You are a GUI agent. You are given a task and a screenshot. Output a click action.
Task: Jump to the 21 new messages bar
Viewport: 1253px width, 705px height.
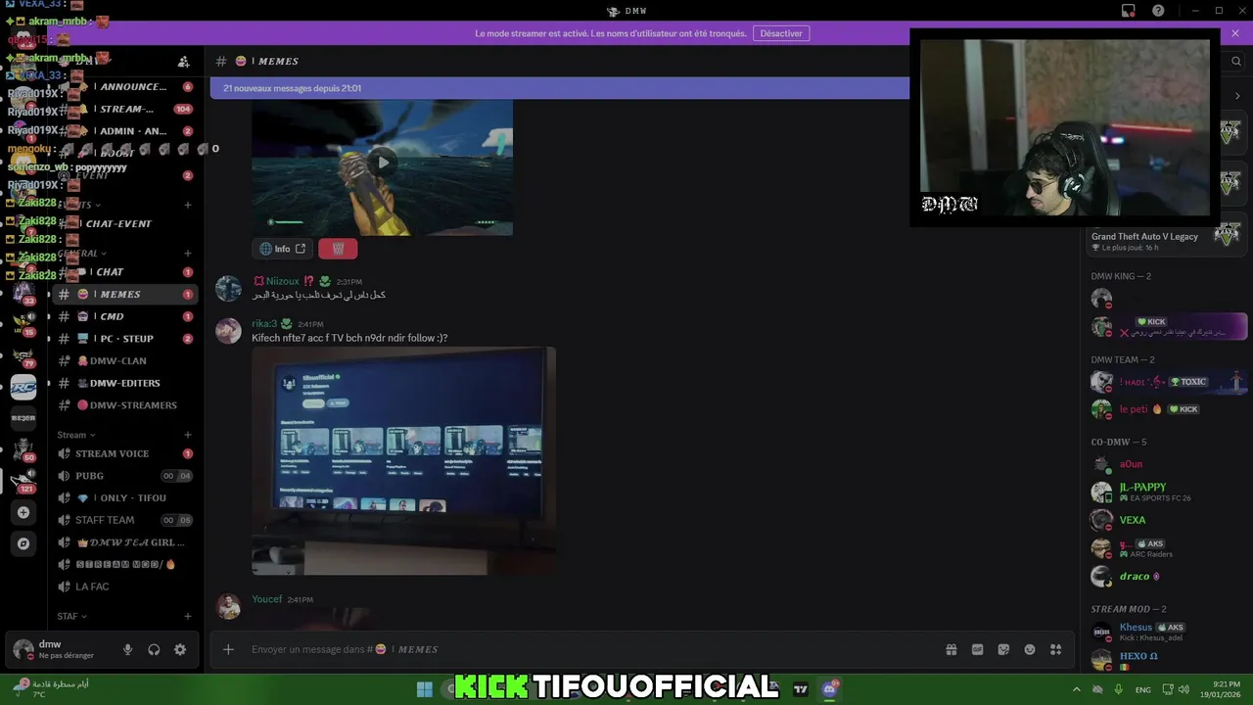click(x=560, y=88)
